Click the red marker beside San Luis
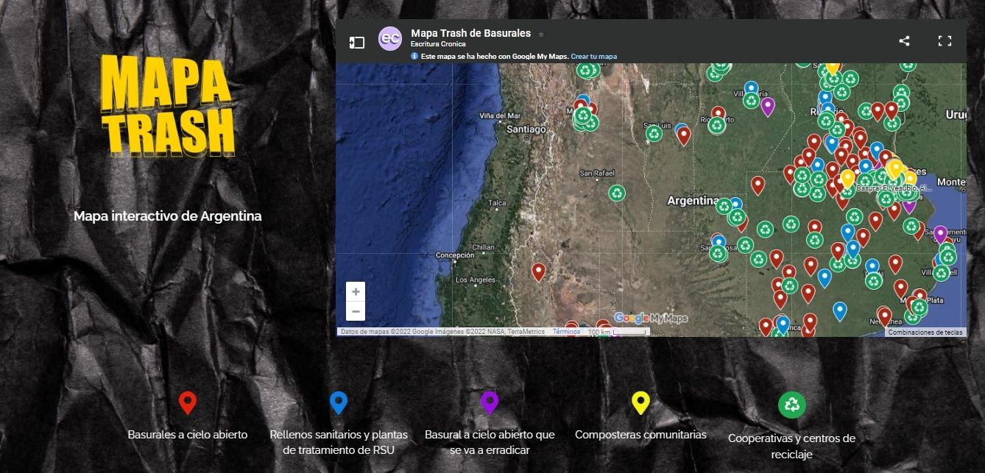The width and height of the screenshot is (985, 473). point(684,135)
